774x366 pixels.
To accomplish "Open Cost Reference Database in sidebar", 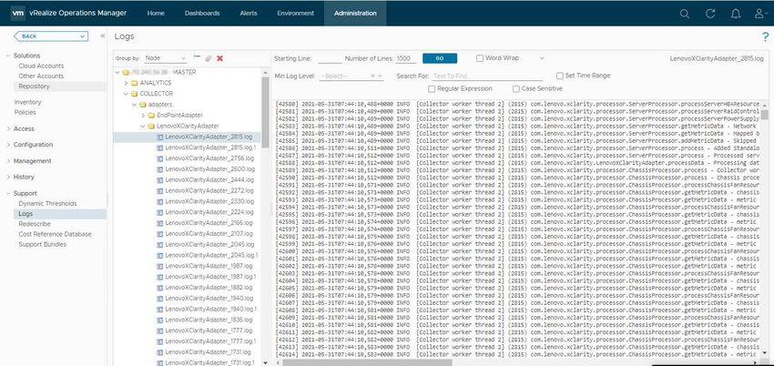I will (x=55, y=234).
